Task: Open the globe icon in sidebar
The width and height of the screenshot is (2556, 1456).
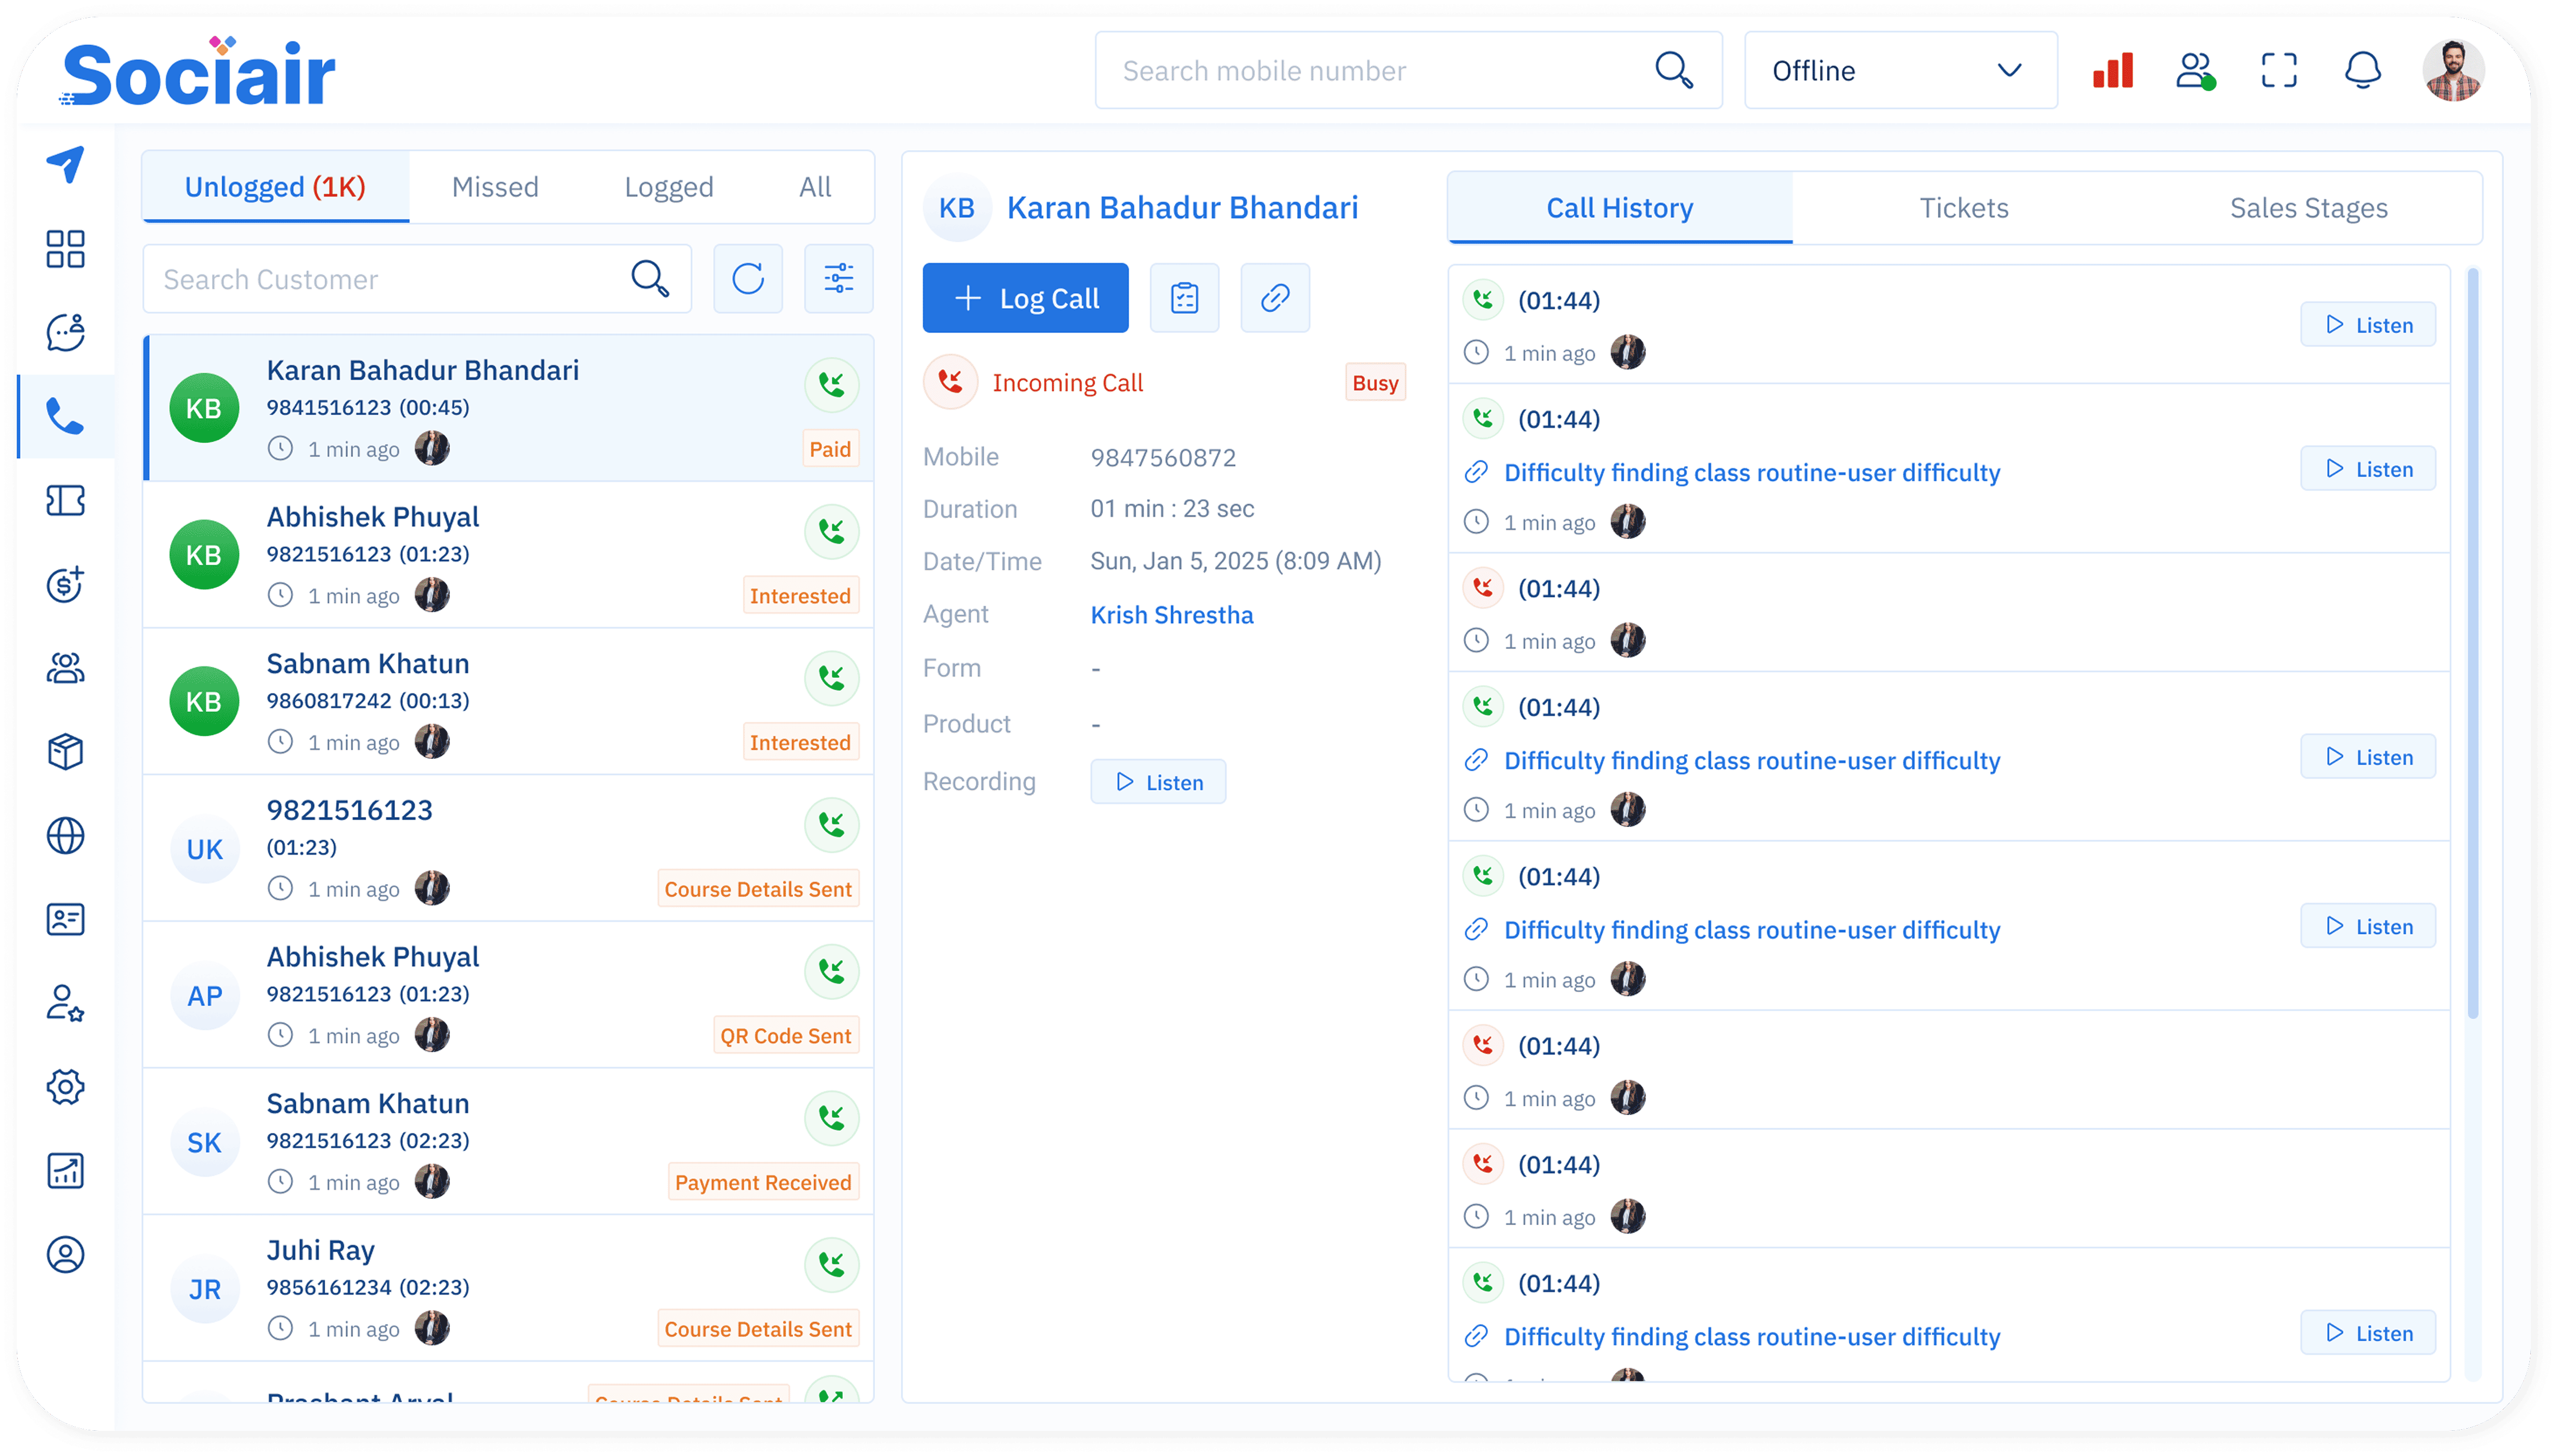Action: 66,835
